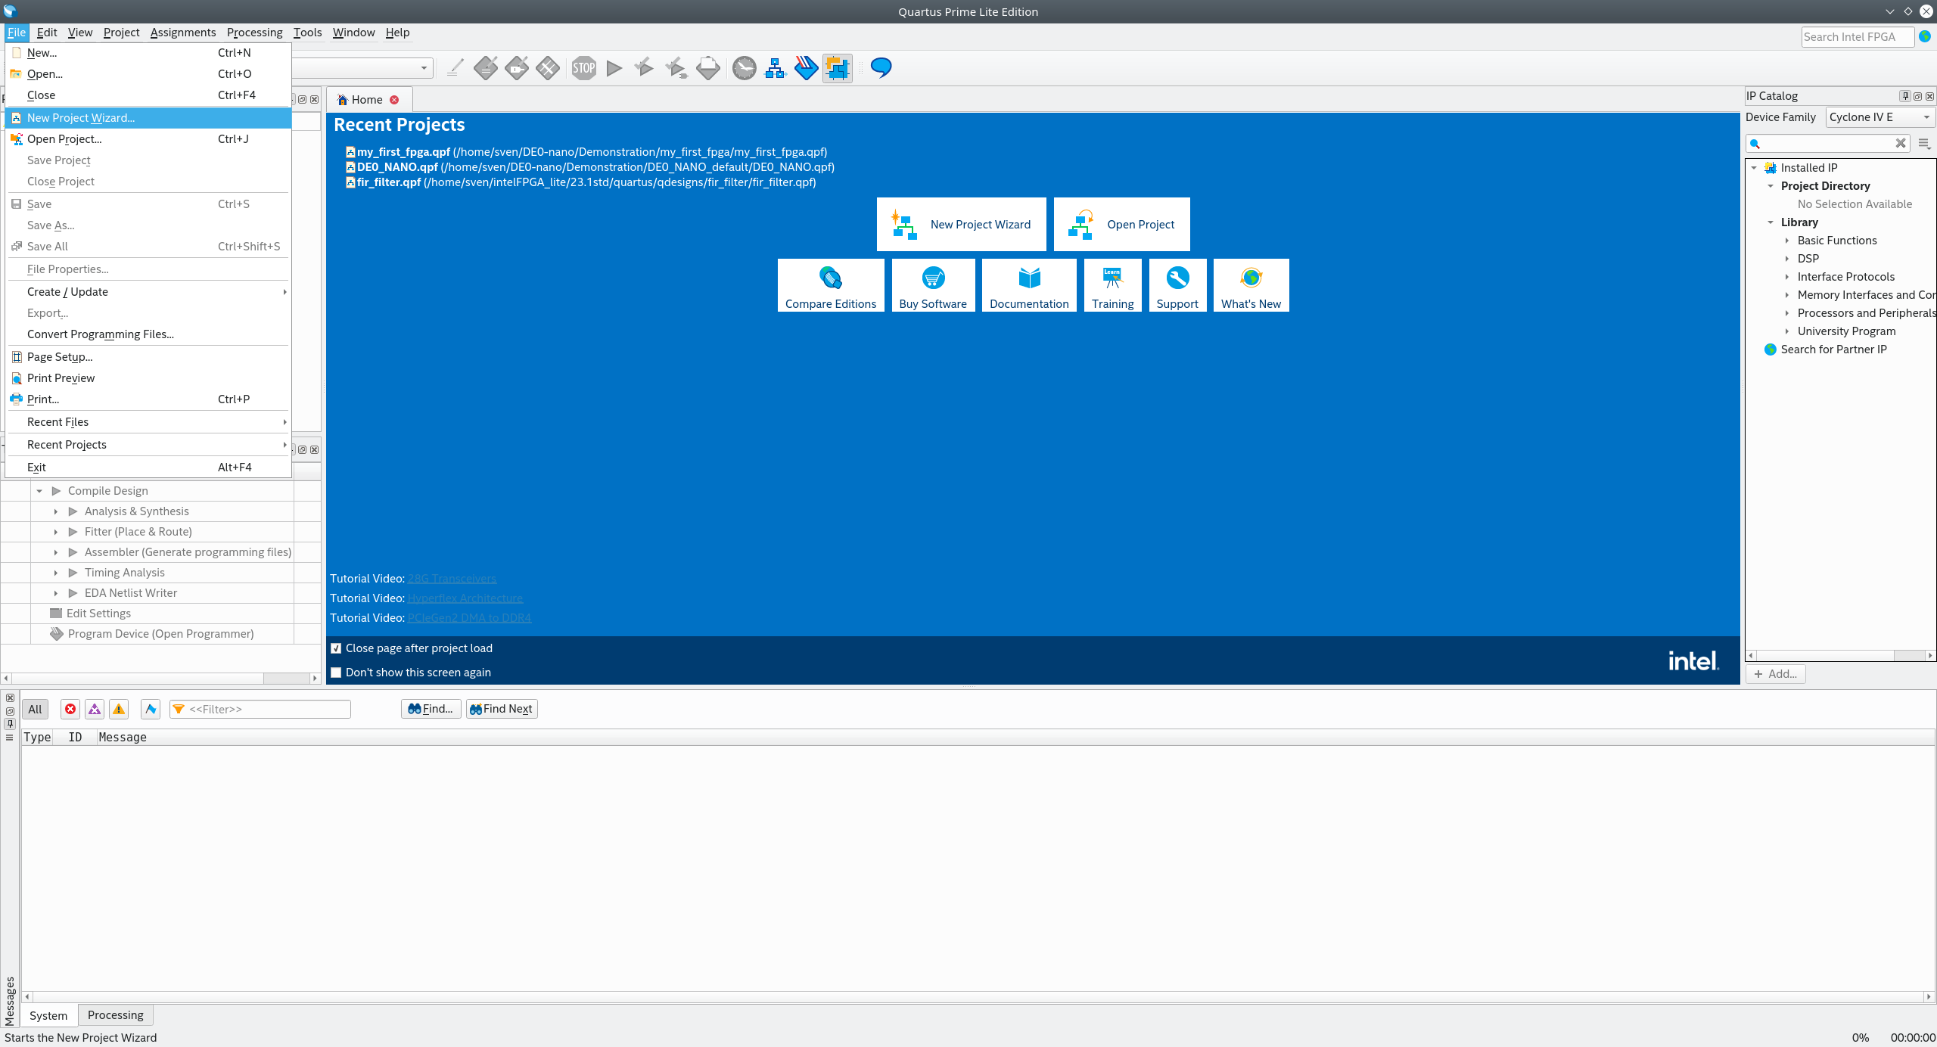Click the Start Compilation play icon
Screen dimensions: 1937x1047
point(614,68)
